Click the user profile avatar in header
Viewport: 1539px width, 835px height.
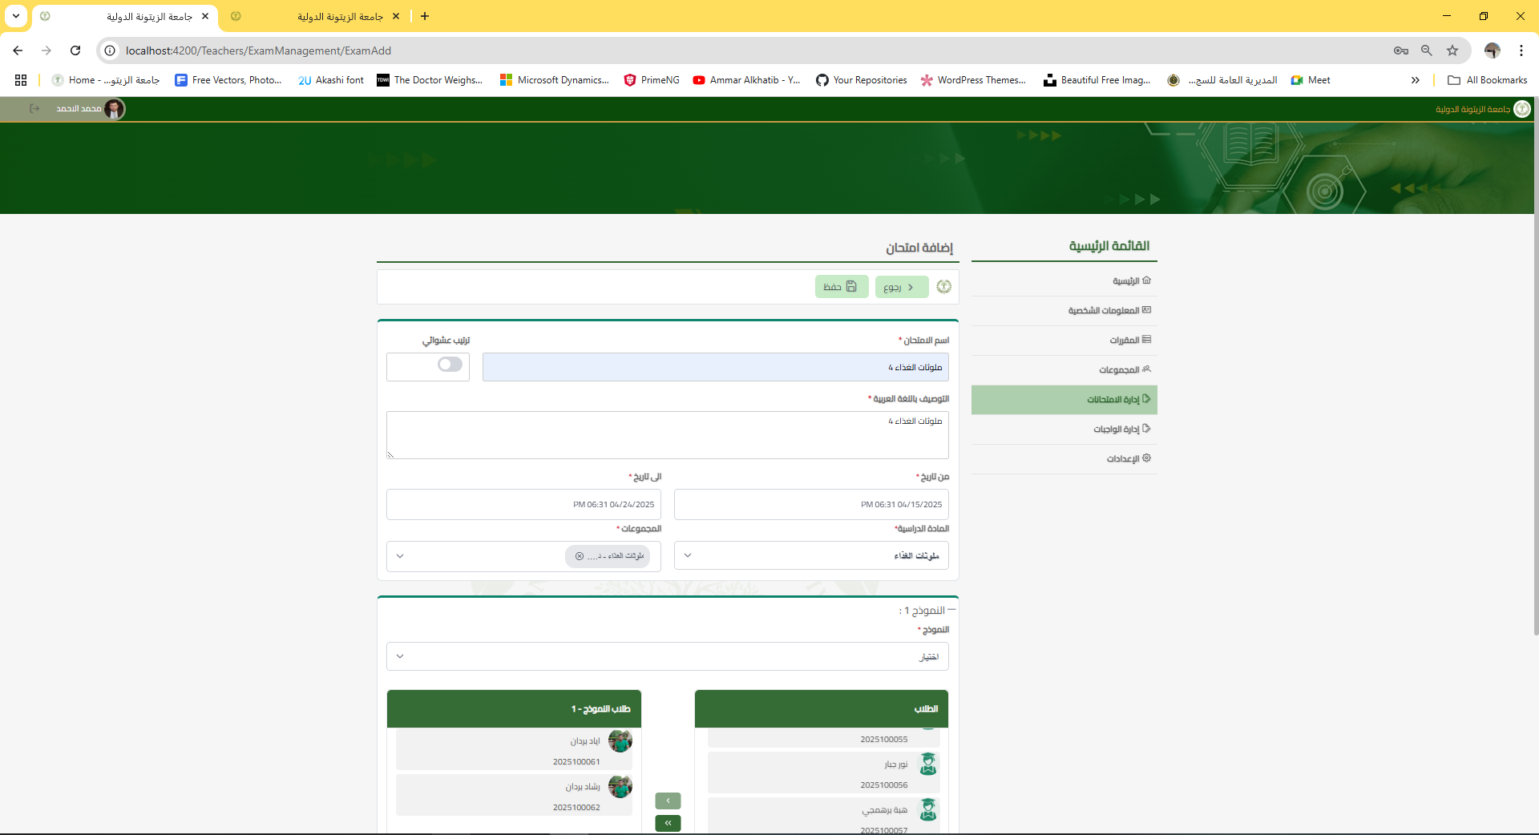pyautogui.click(x=115, y=109)
